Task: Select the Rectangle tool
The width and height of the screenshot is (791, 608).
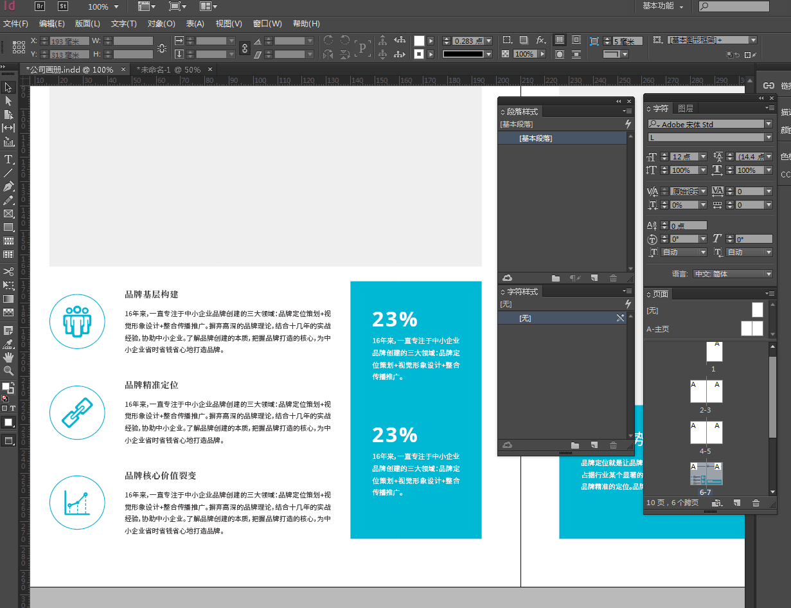Action: pos(8,227)
